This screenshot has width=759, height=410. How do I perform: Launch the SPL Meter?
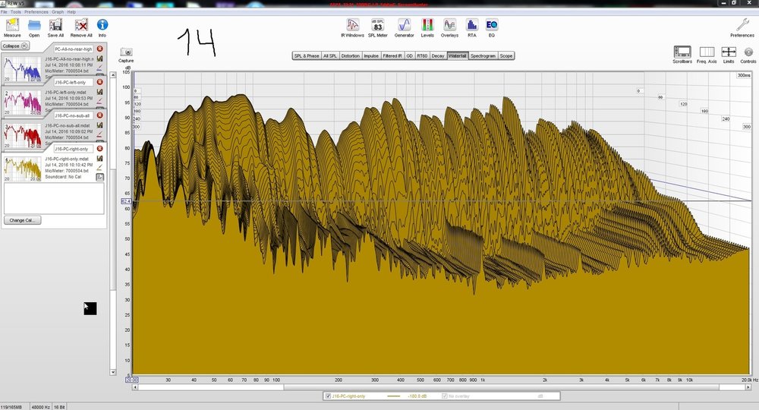tap(377, 28)
